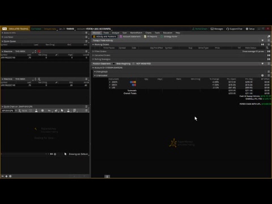Open Unallocated group settings gear
The height and width of the screenshot is (204, 272).
[262, 75]
